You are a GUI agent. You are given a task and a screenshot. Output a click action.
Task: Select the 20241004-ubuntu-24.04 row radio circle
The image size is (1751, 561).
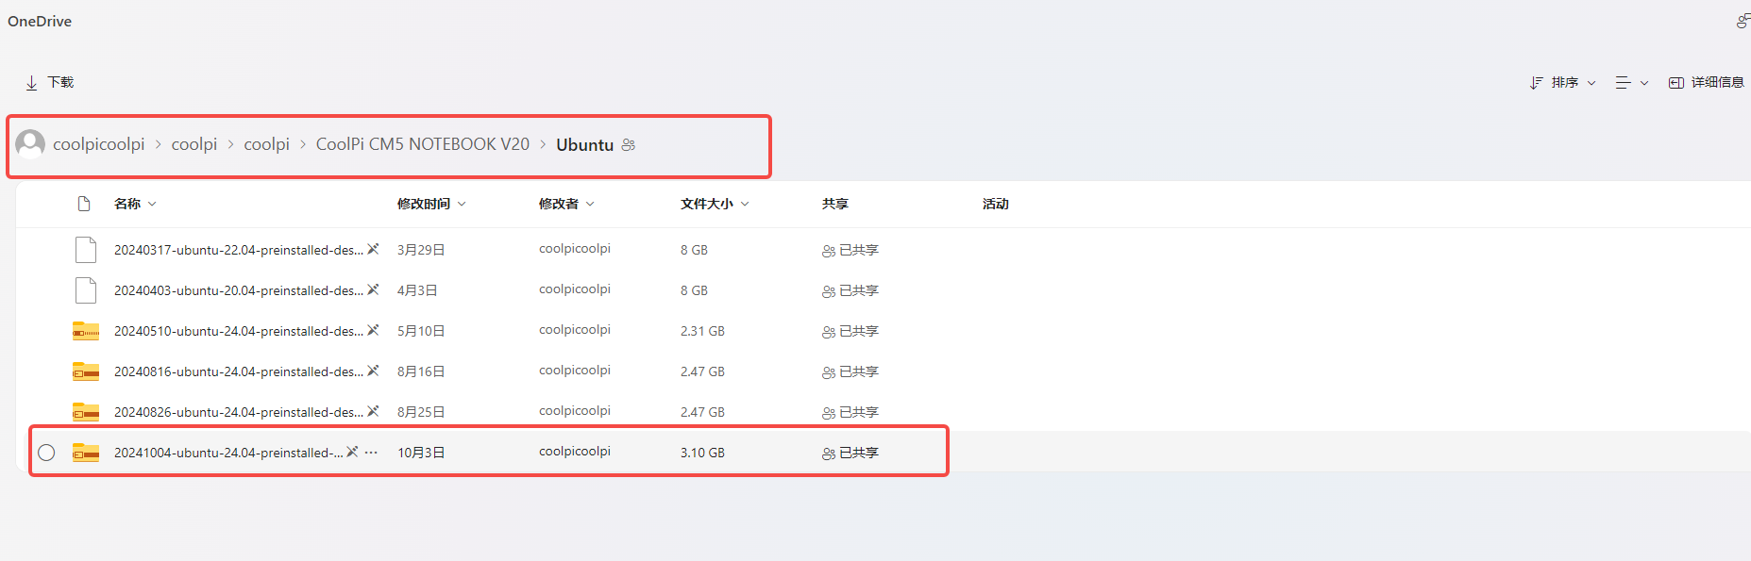click(x=46, y=453)
